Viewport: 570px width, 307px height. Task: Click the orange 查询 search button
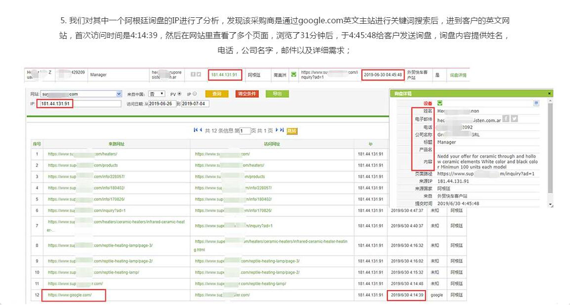tap(217, 94)
